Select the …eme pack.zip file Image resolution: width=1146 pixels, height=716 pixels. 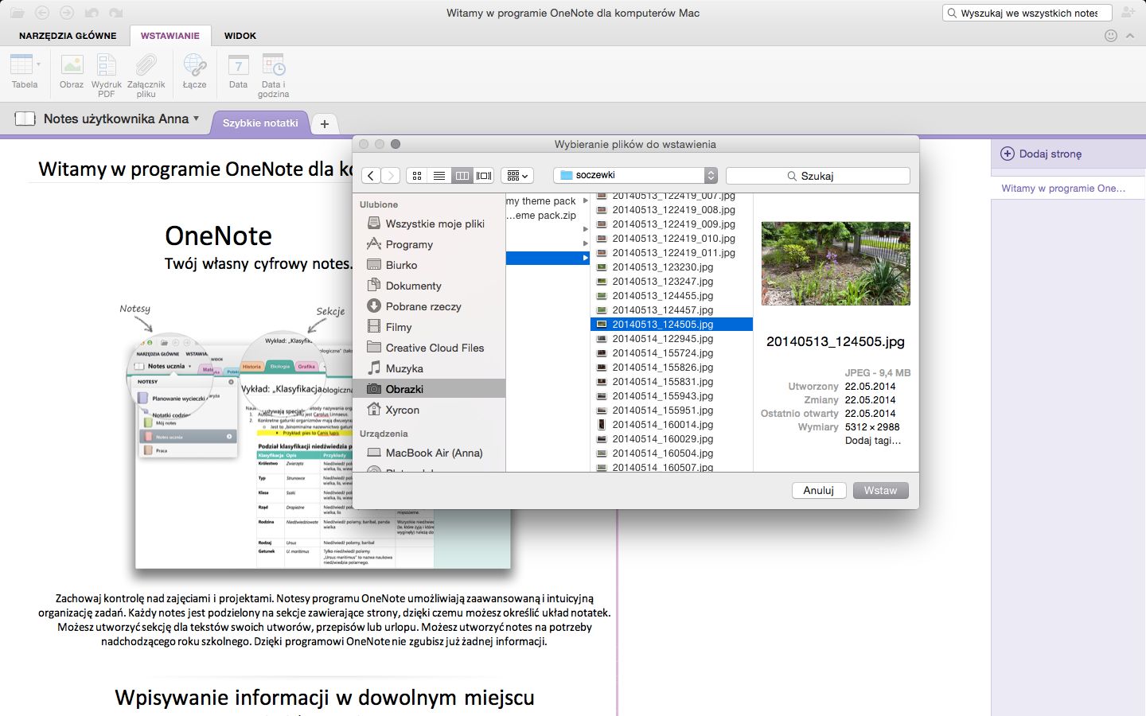(x=548, y=216)
